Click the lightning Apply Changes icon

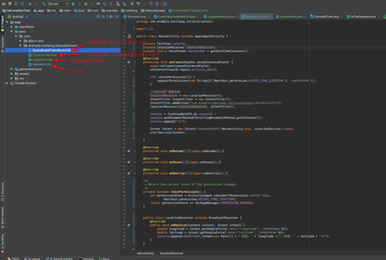[80, 4]
